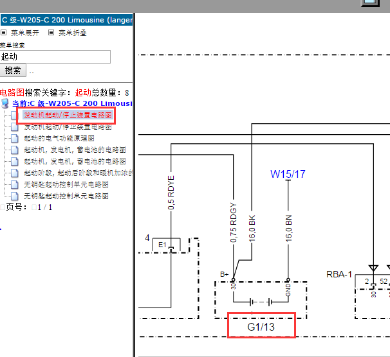Click document icon beside first 起动机, 发电机 entry
This screenshot has width=390, height=357.
15,150
